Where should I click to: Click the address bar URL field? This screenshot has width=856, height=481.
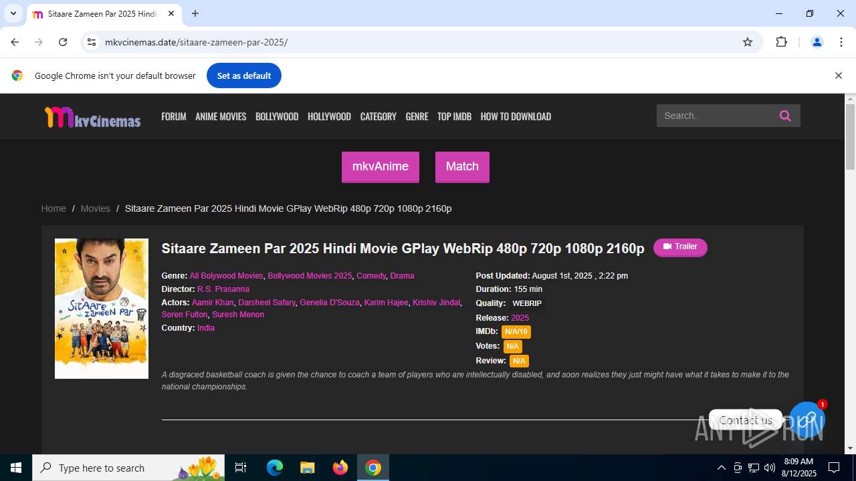tap(421, 42)
